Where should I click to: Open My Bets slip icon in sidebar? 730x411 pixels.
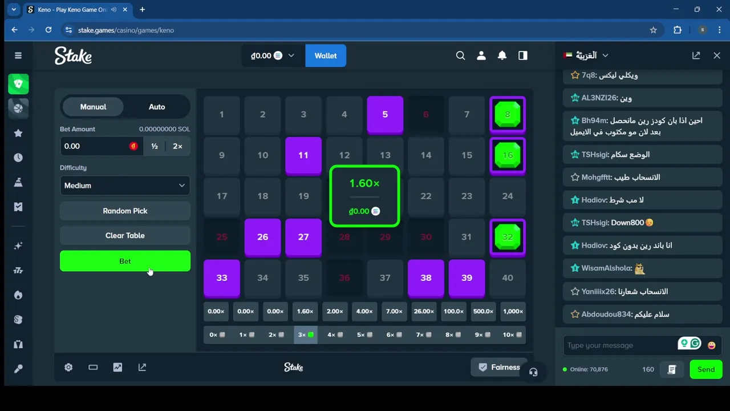click(x=18, y=207)
